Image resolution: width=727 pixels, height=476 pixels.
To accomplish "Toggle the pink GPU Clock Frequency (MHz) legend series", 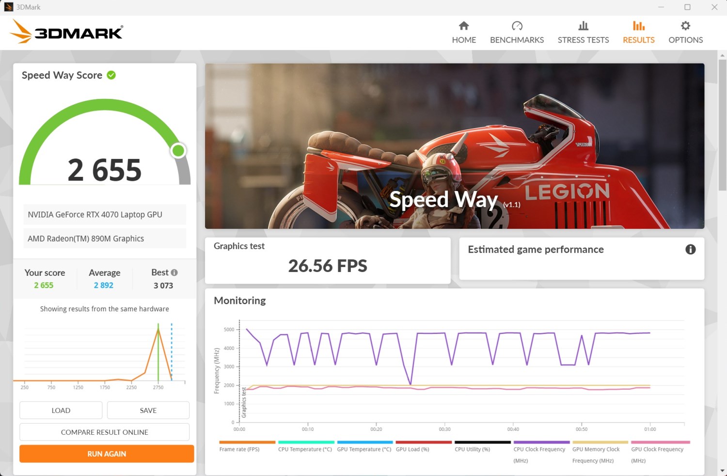I will (x=660, y=453).
